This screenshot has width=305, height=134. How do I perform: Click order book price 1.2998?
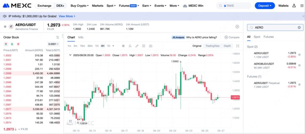pyautogui.click(x=7, y=74)
